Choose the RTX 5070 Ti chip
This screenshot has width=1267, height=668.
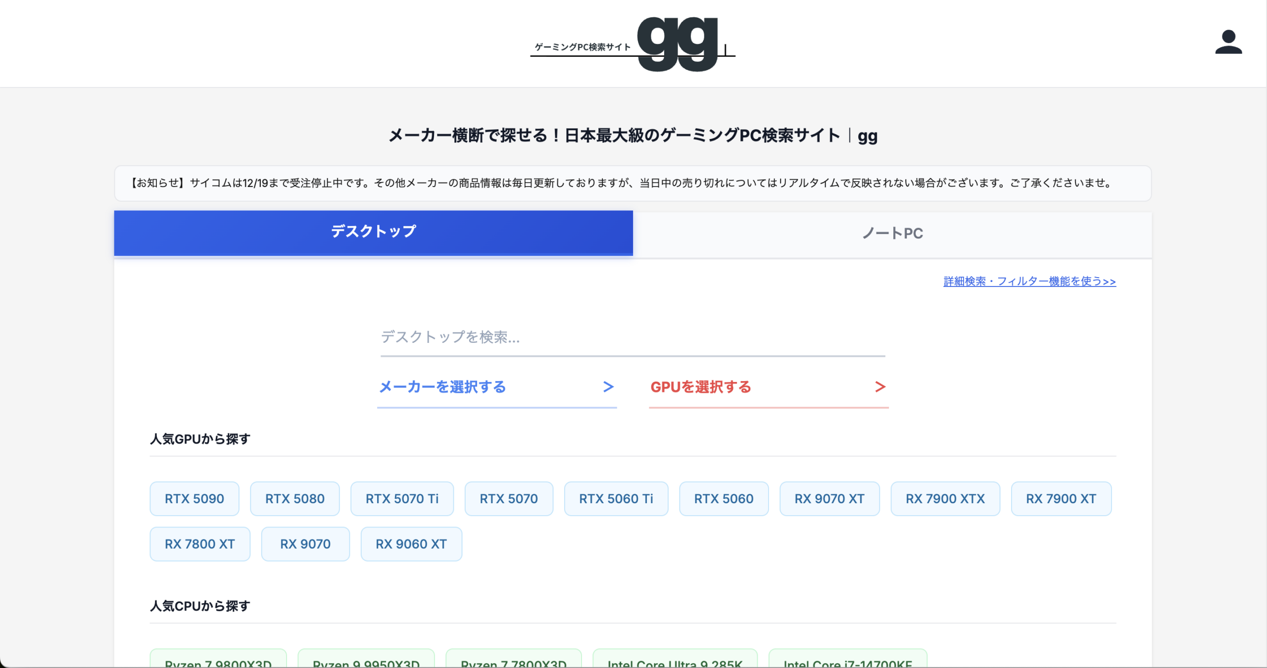click(402, 499)
